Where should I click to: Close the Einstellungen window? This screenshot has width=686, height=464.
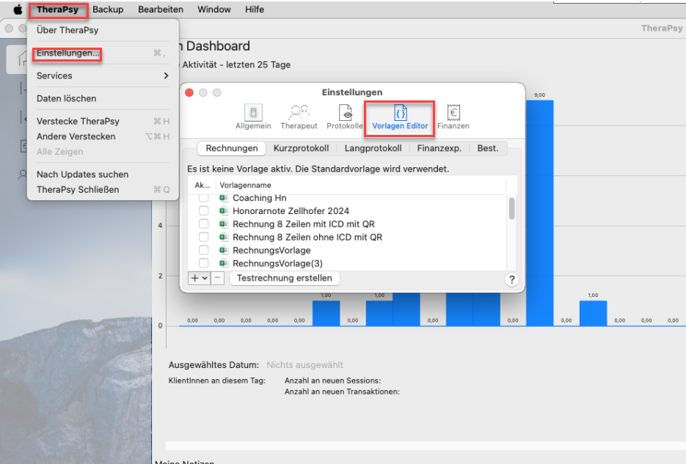(x=189, y=92)
